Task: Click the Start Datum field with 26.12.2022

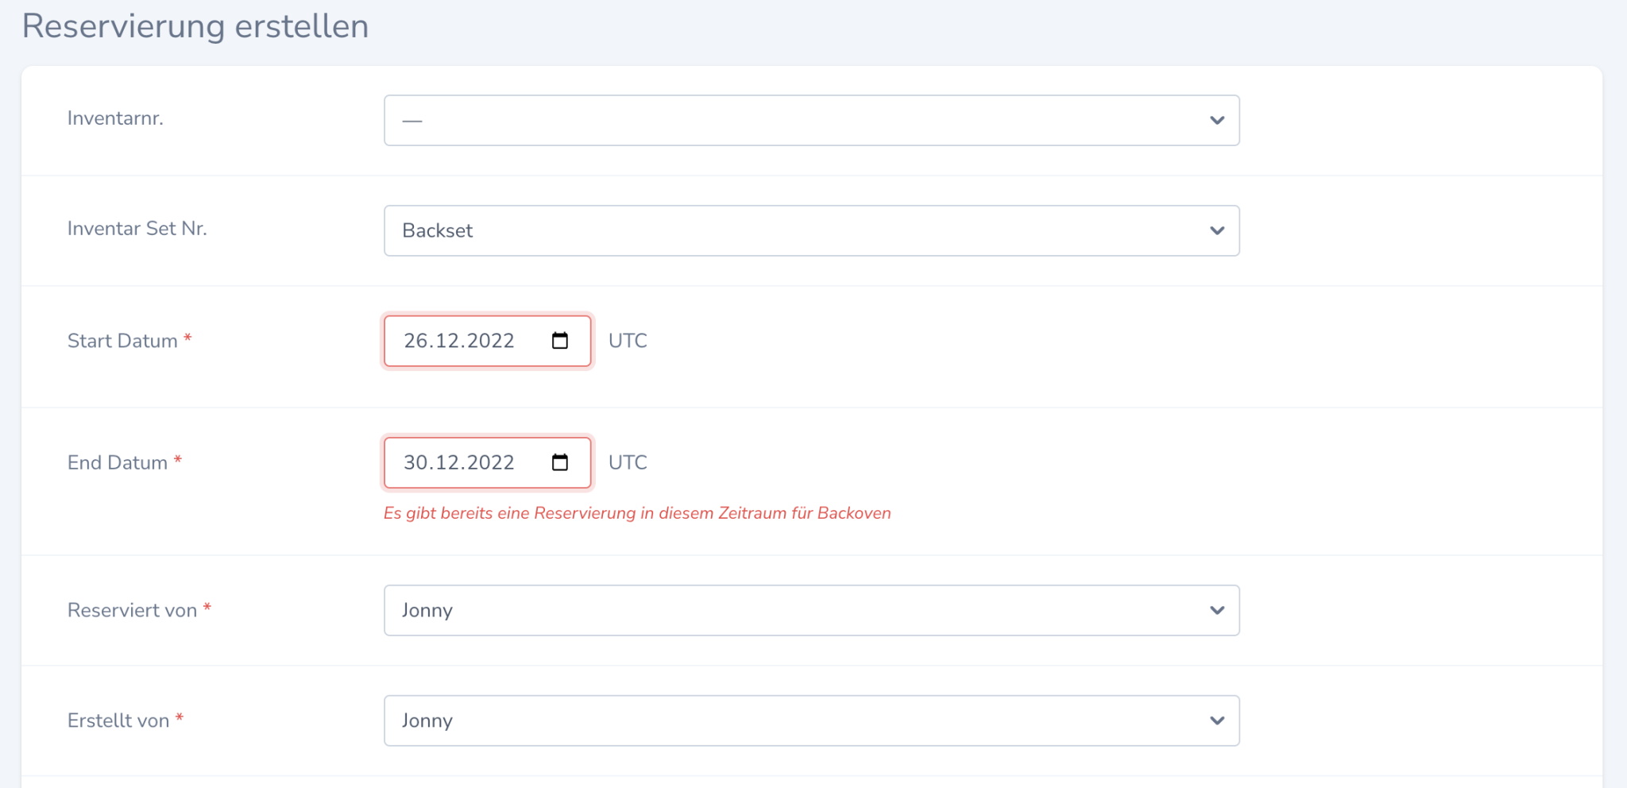Action: [x=459, y=341]
